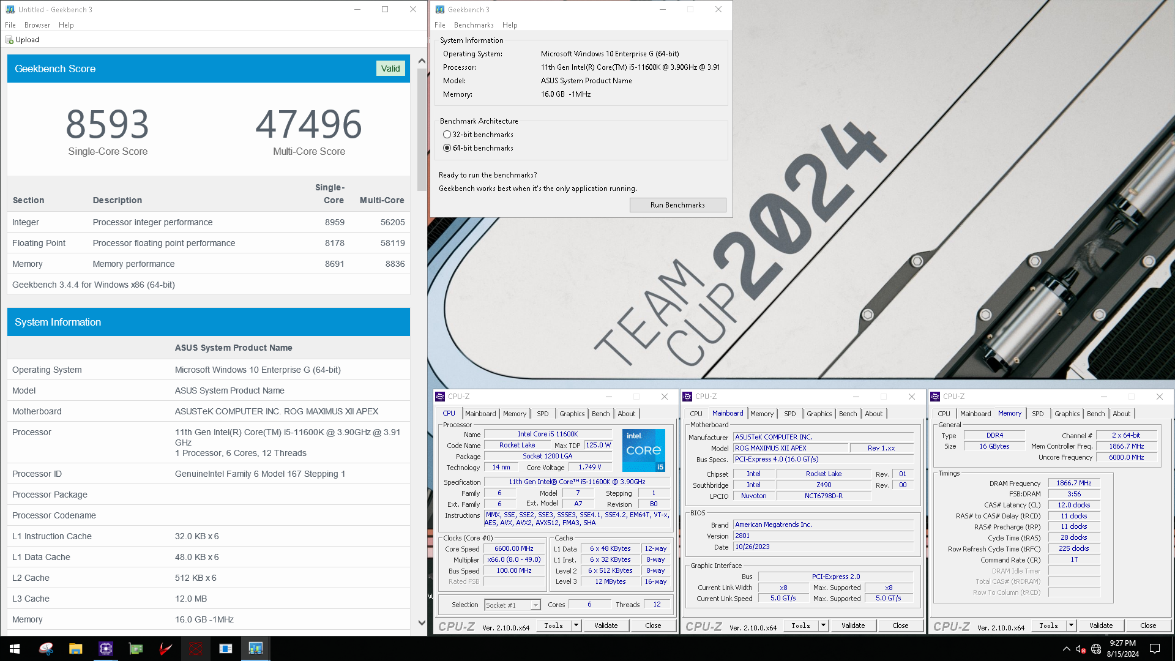Open File menu in Geekbench 3 launcher window
This screenshot has width=1175, height=661.
[x=440, y=25]
